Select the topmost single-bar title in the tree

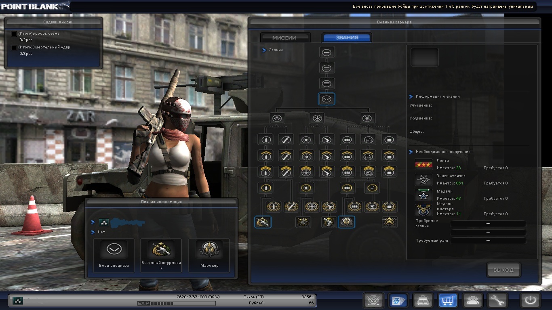327,52
